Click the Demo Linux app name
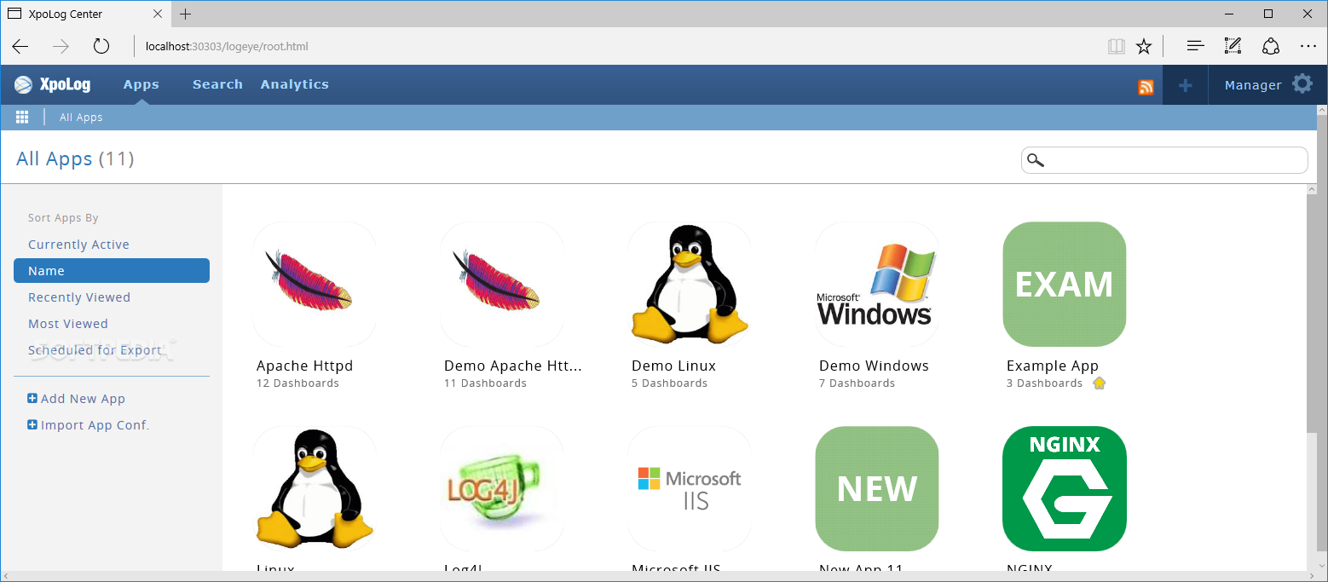Image resolution: width=1328 pixels, height=582 pixels. pyautogui.click(x=673, y=366)
